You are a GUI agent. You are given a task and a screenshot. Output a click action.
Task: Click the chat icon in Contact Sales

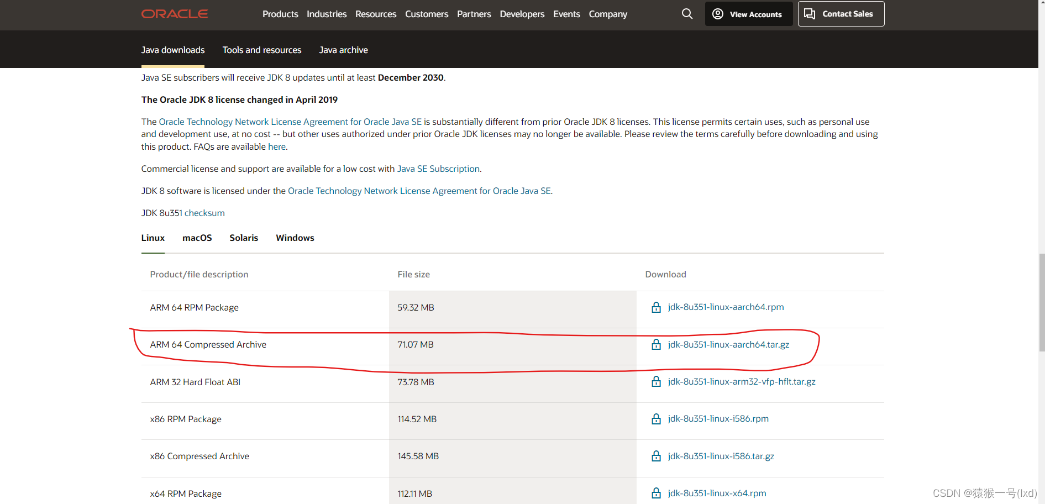click(810, 14)
